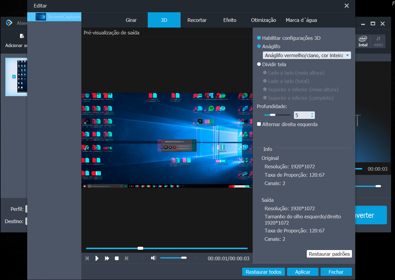The image size is (395, 280).
Task: Click the Adicionar arquivo icon
Action: tap(22, 36)
